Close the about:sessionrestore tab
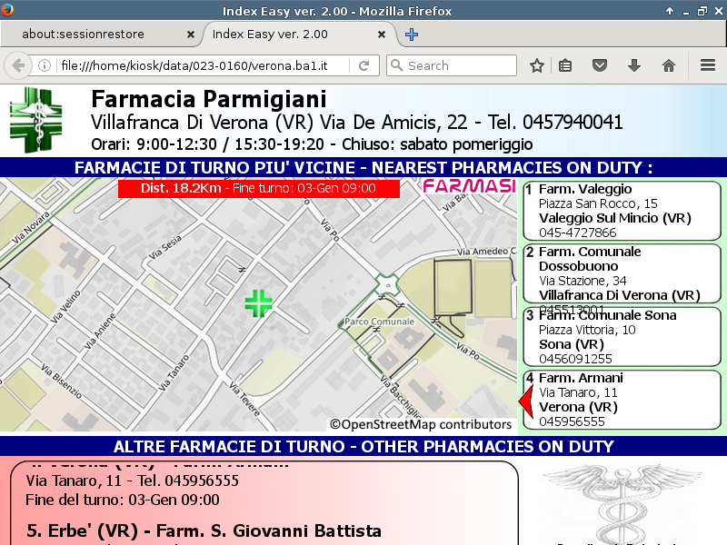The image size is (727, 545). [190, 35]
